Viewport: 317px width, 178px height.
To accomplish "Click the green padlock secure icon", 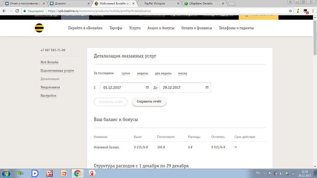I will (x=25, y=11).
